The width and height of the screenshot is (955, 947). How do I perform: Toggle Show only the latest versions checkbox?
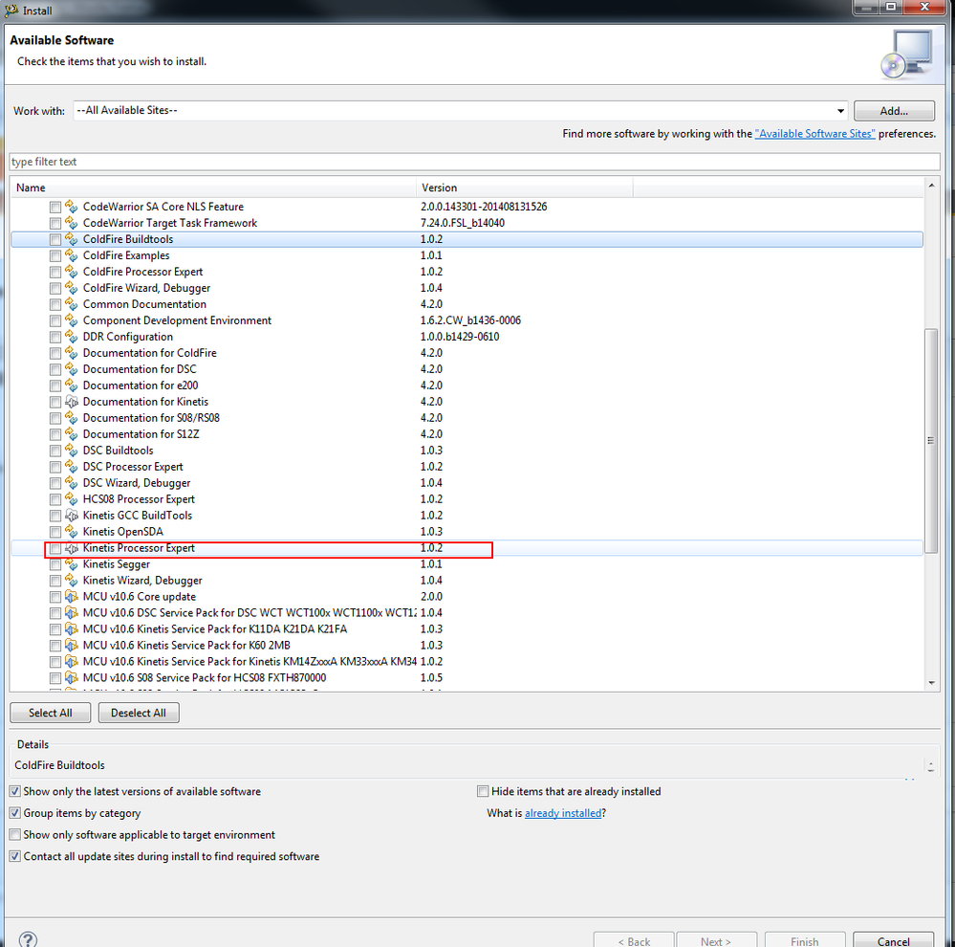15,792
